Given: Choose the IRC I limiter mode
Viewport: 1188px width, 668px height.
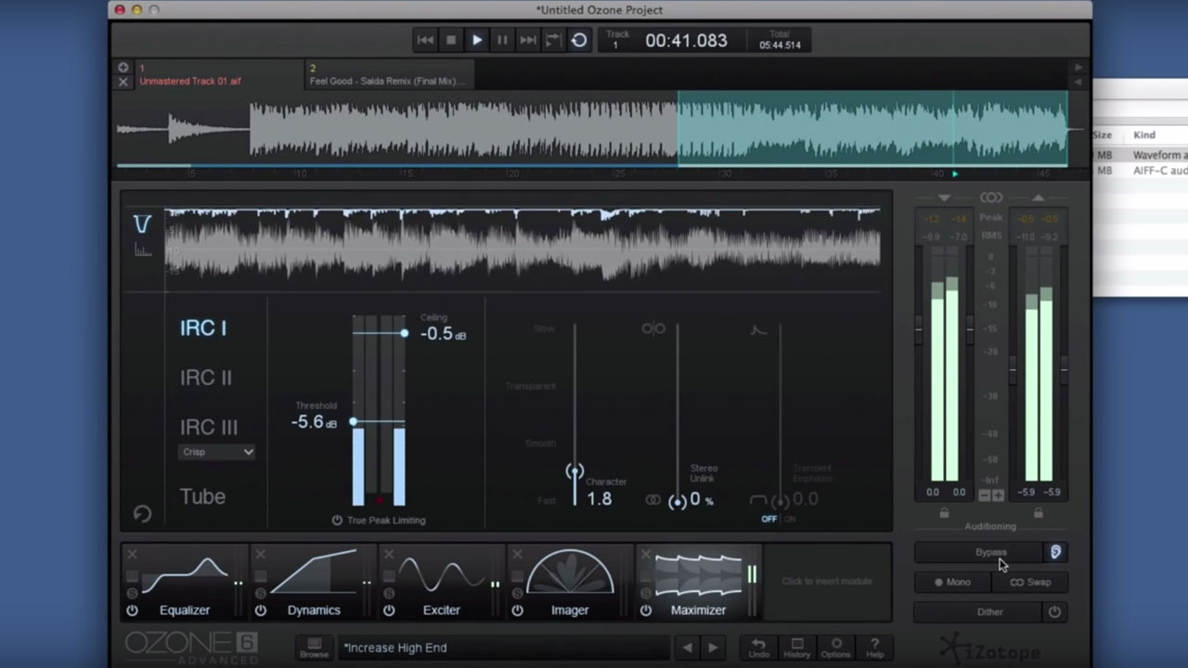Looking at the screenshot, I should tap(203, 328).
